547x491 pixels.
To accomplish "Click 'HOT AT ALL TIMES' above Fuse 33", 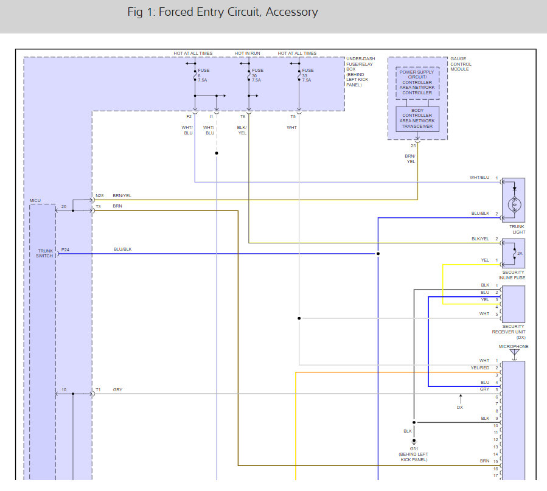I will click(x=297, y=54).
